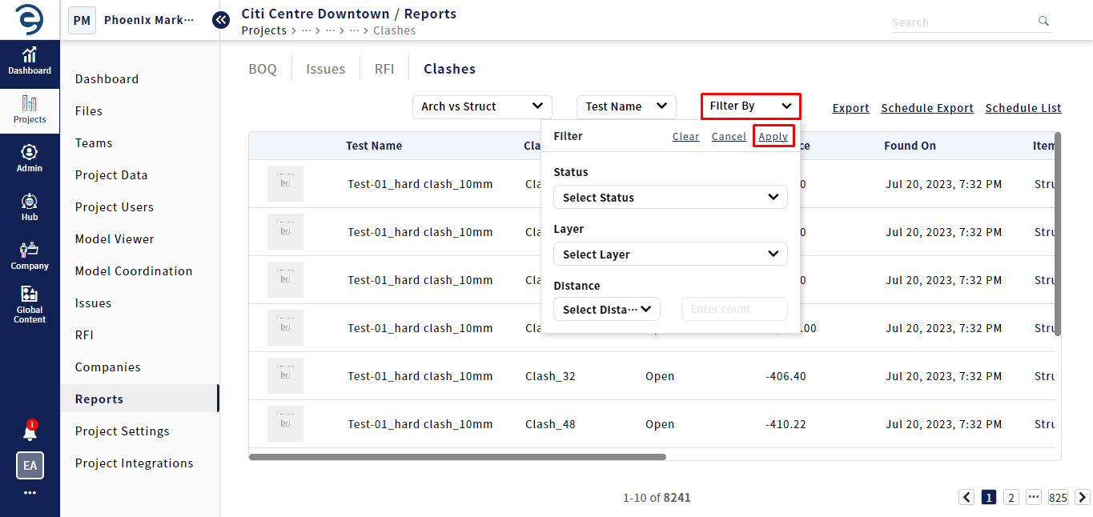Open the EA user avatar

pos(30,465)
